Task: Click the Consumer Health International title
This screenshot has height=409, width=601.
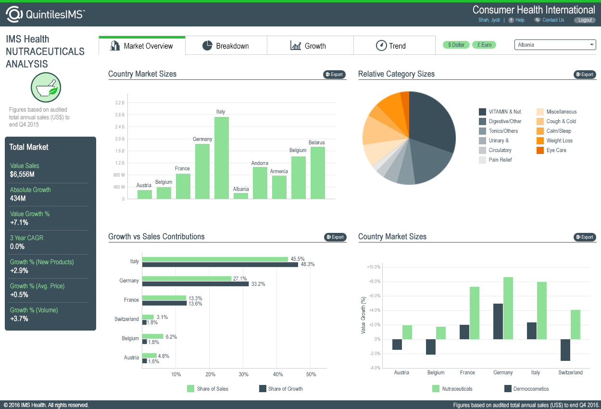Action: pos(534,10)
